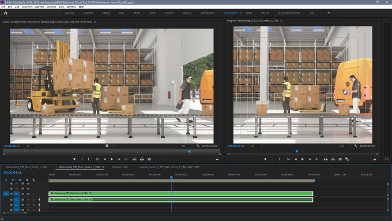
Task: Open Program monitor settings wrench
Action: 356,146
